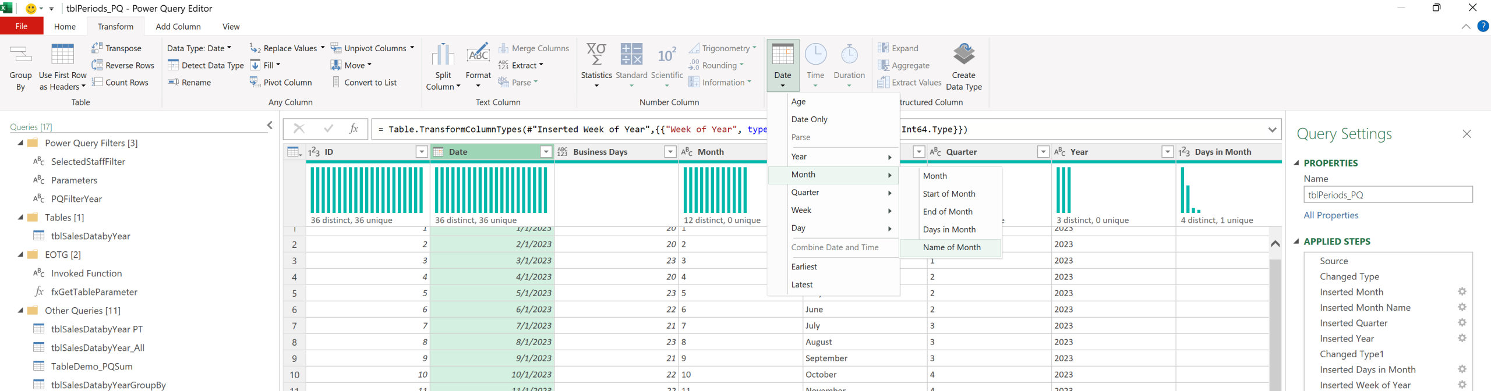1491x391 pixels.
Task: Click Extract Values tool
Action: (x=910, y=82)
